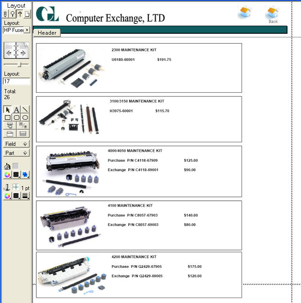Click the fill paint bucket icon

coord(7,166)
